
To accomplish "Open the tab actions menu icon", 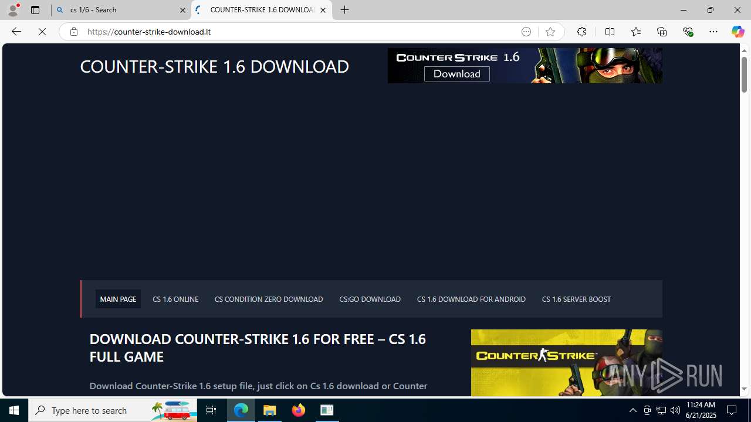I will (35, 10).
